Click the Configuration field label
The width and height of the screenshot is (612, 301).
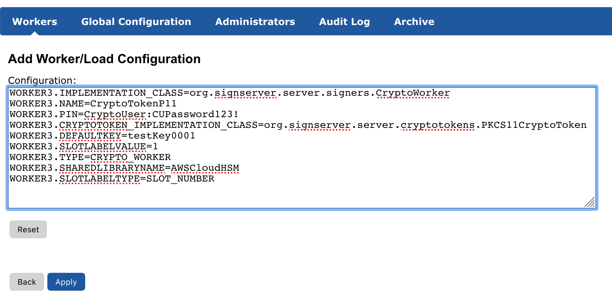click(42, 80)
